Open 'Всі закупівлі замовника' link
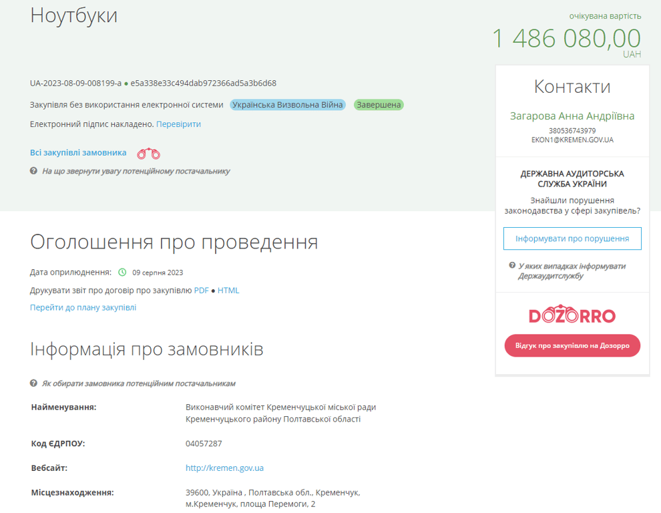 point(78,153)
